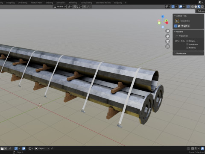
Task: Switch to Texture Paint workspace tab
Action: click(37, 3)
